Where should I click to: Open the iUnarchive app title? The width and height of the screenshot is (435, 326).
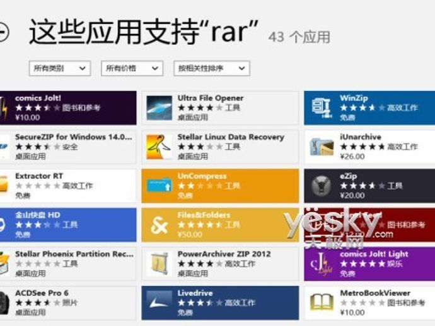click(x=361, y=137)
